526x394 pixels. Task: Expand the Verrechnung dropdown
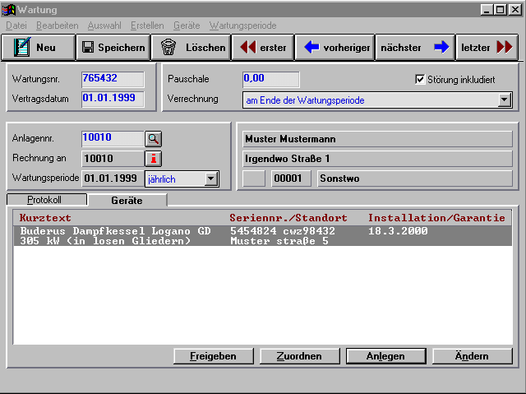click(505, 100)
